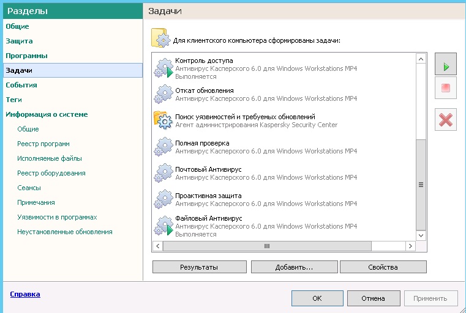
Task: Open the Справка help link
Action: [25, 294]
